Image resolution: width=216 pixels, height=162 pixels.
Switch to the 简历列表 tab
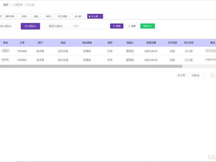tap(12, 16)
